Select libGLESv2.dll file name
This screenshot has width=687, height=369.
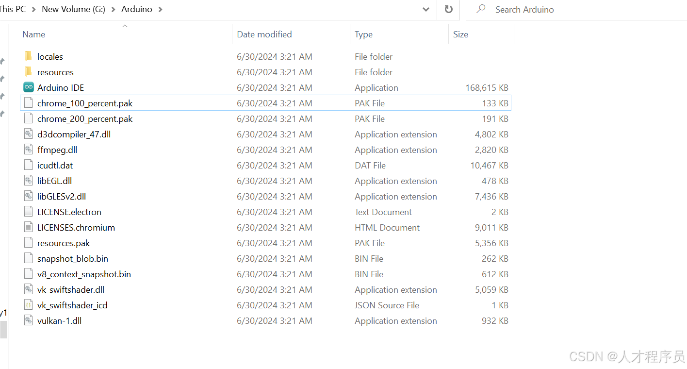[x=62, y=197]
